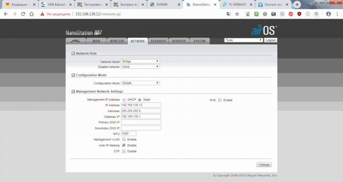Open the Chrome profile avatar
This screenshot has width=343, height=182.
point(328,14)
